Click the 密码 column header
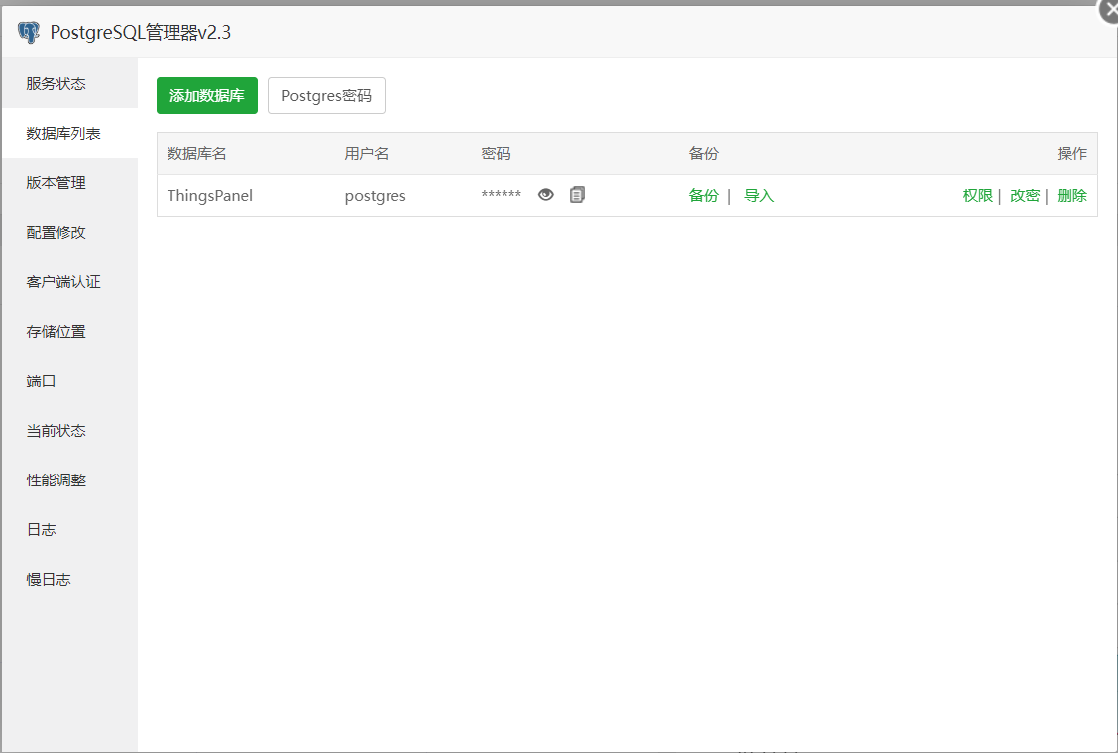1118x753 pixels. tap(496, 154)
